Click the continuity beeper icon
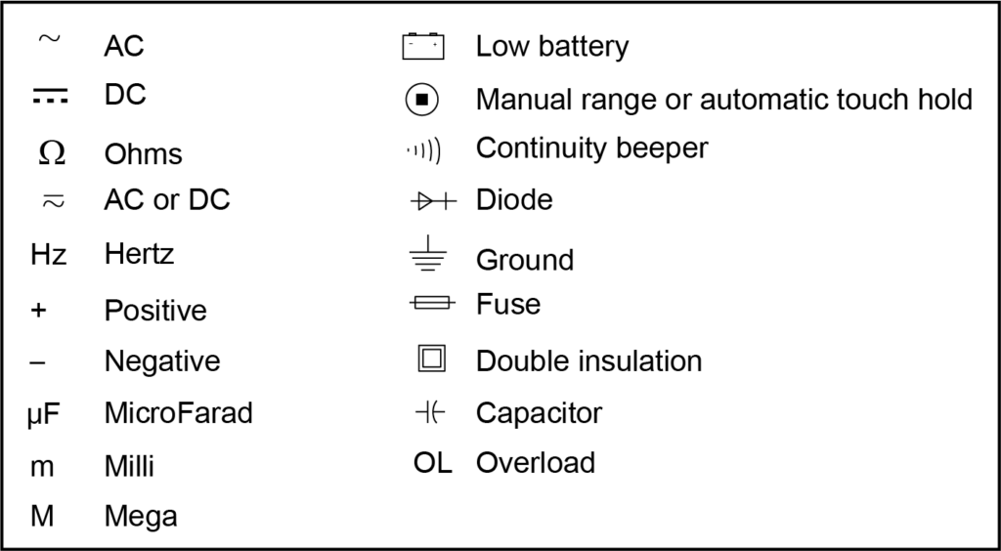This screenshot has height=551, width=1001. (423, 149)
